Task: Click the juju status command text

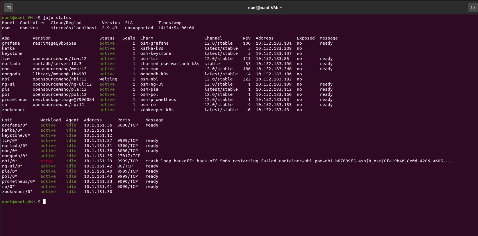Action: [x=57, y=18]
